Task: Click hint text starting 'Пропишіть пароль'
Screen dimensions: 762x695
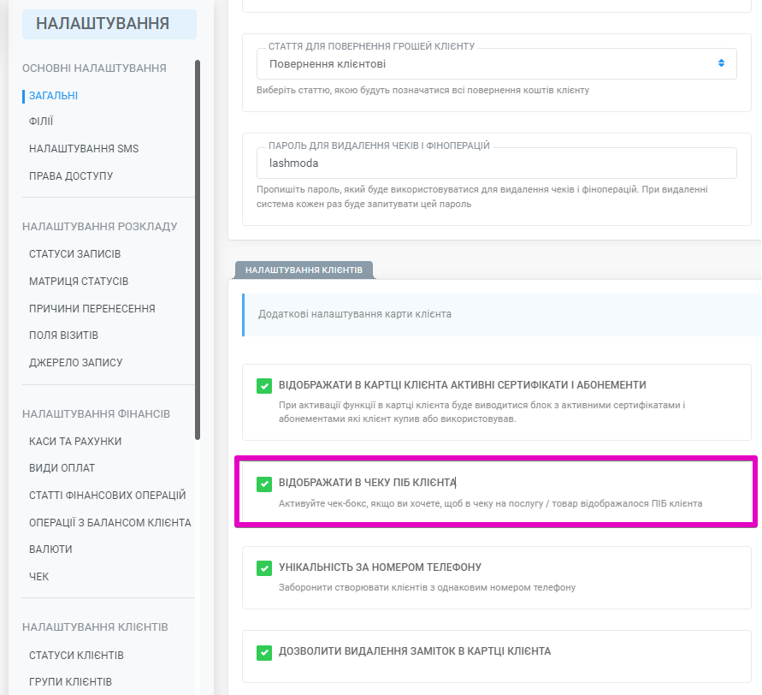Action: tap(482, 197)
